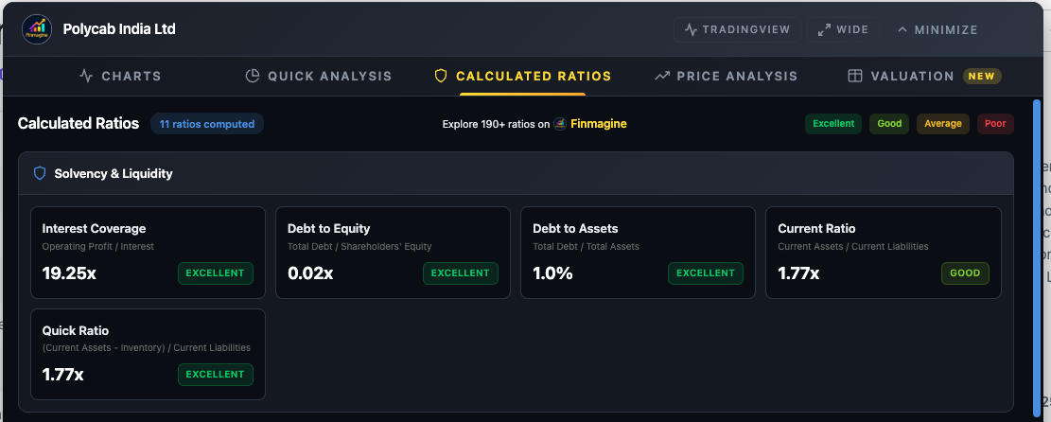
Task: Go to the Price Analysis tab
Action: (727, 76)
